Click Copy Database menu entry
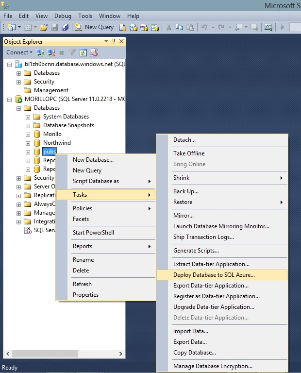The height and width of the screenshot is (373, 301). pyautogui.click(x=222, y=353)
